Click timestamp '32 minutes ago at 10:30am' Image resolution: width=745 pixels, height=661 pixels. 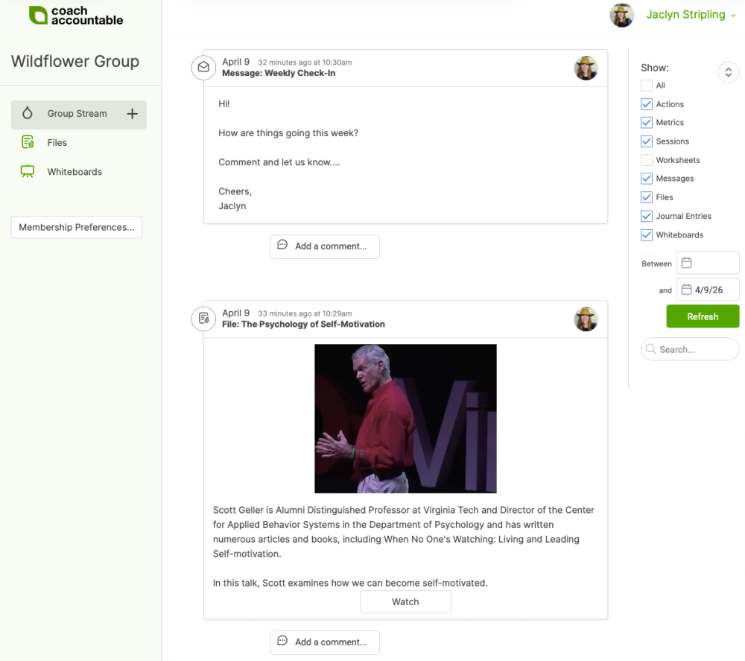pyautogui.click(x=305, y=63)
